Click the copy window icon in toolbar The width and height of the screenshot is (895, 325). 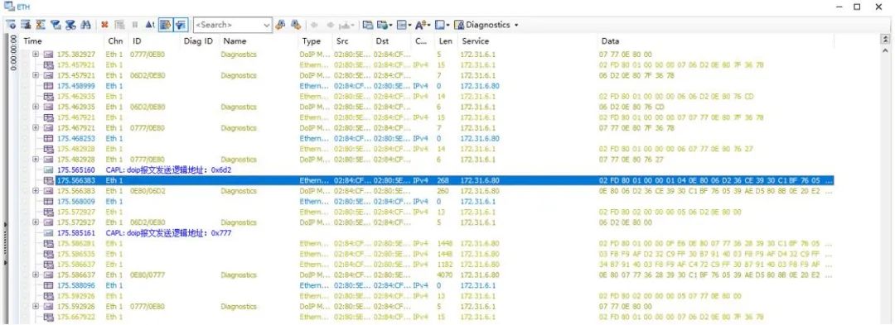point(368,25)
